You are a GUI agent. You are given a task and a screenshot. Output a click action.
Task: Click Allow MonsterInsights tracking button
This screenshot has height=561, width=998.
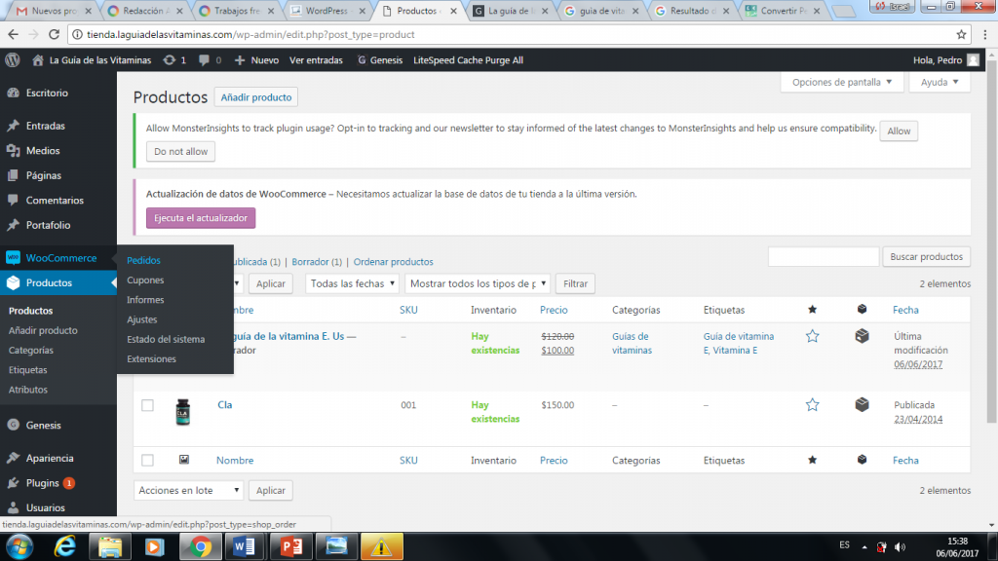[x=899, y=131]
